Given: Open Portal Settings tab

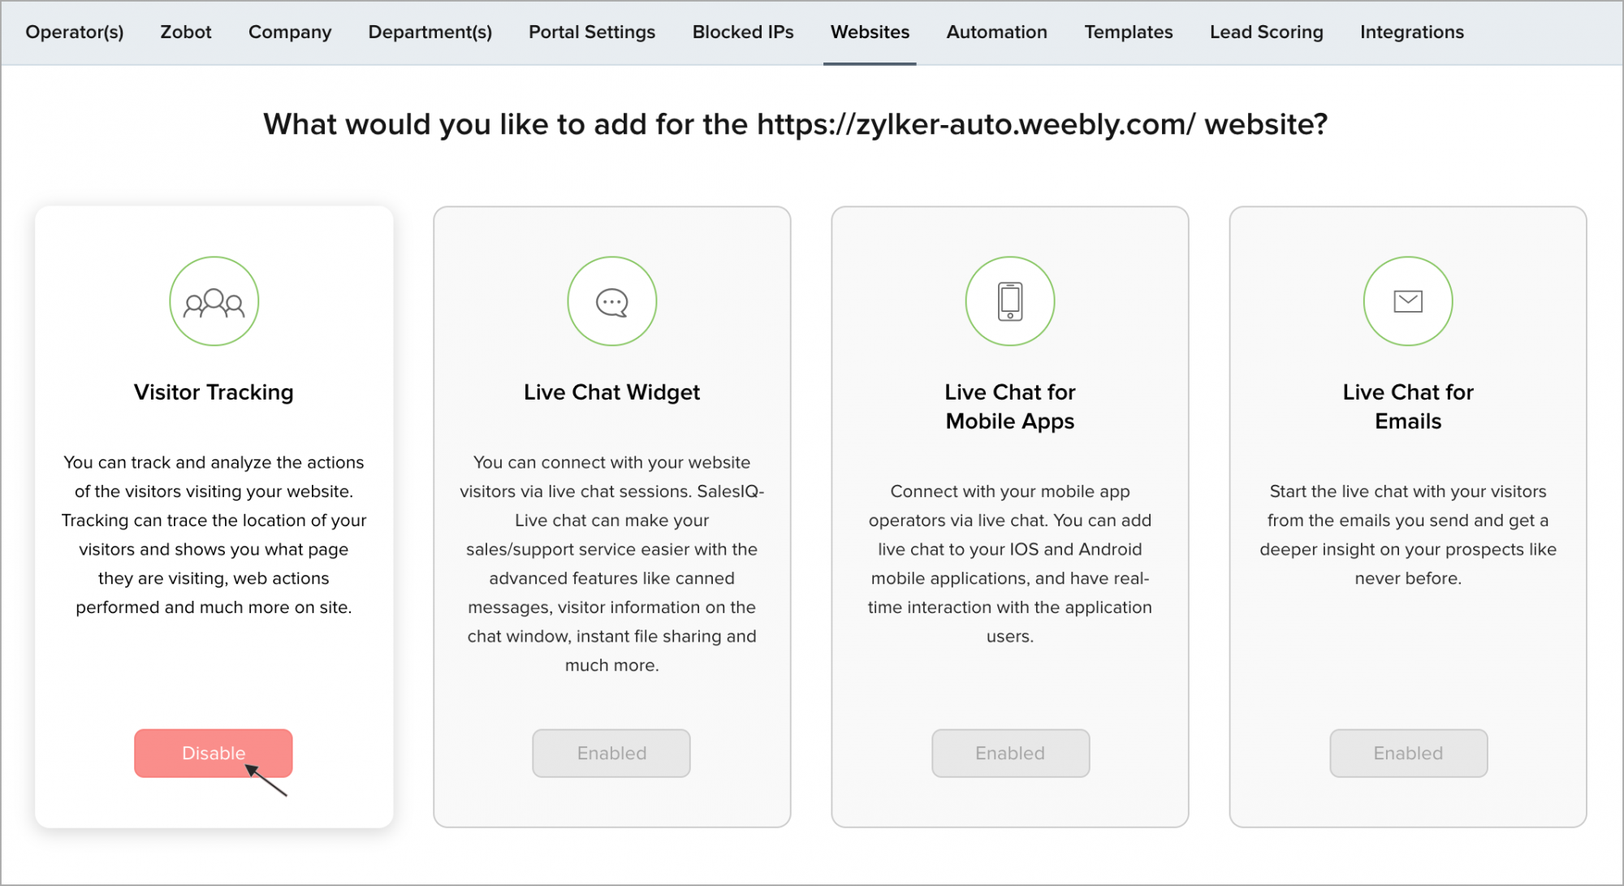Looking at the screenshot, I should point(592,32).
